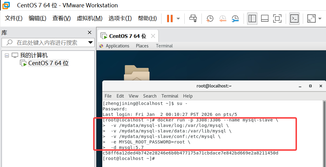The width and height of the screenshot is (326, 167).
Task: Switch to full screen mode
Action: pos(277,19)
